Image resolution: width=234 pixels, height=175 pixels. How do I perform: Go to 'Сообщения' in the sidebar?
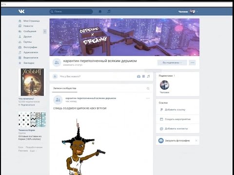(30, 31)
